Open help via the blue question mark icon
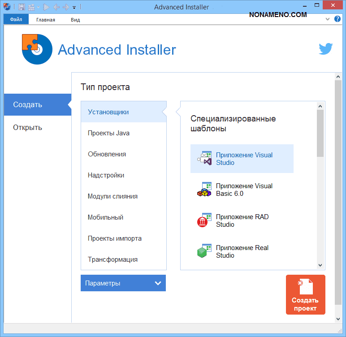This screenshot has width=346, height=337. [337, 19]
